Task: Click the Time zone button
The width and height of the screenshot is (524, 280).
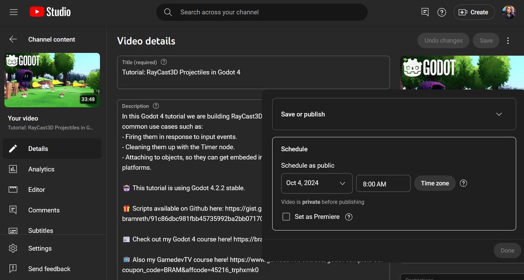Action: click(x=435, y=183)
